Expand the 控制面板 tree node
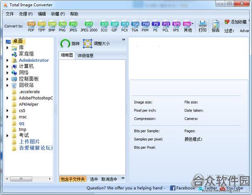The width and height of the screenshot is (252, 195). (7, 79)
